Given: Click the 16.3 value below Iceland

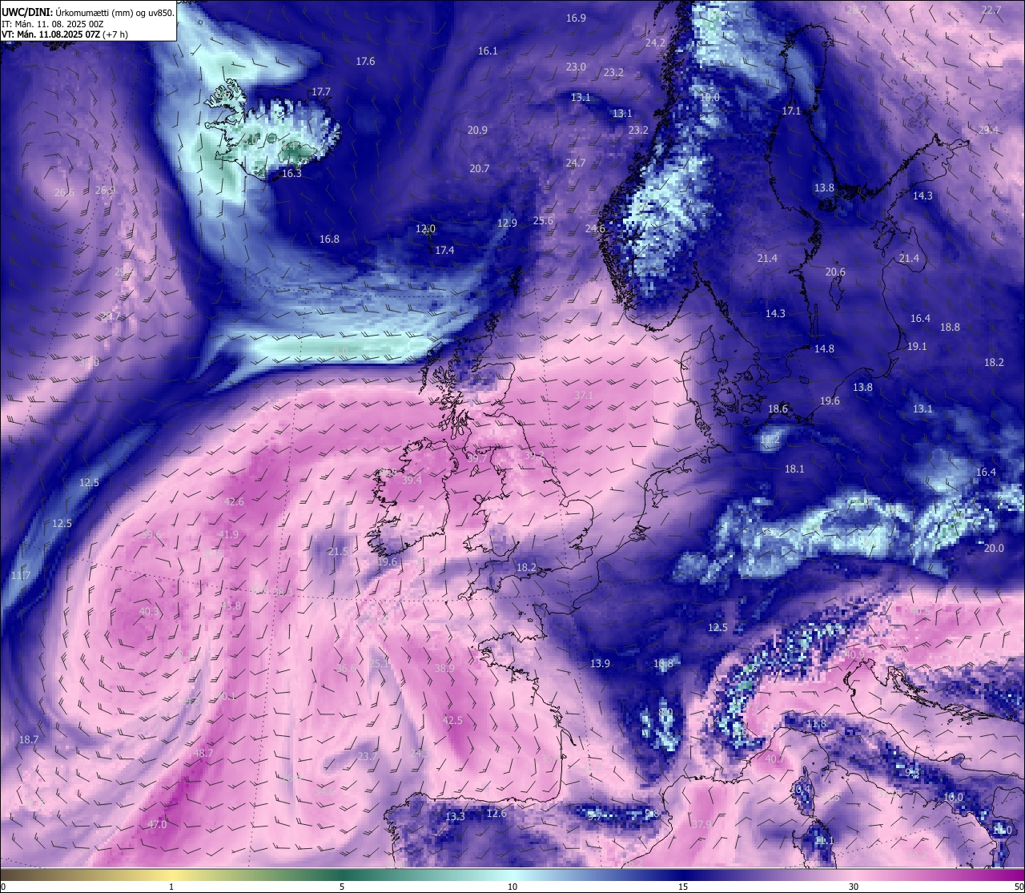Looking at the screenshot, I should pos(291,174).
